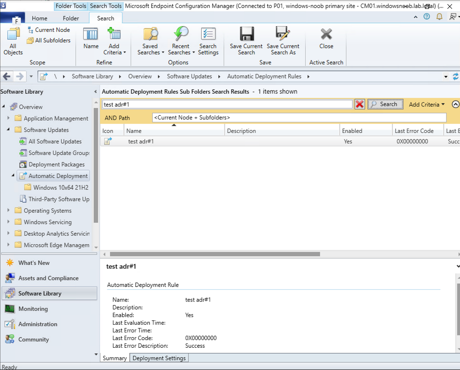Screen dimensions: 460x370
Task: Click the All Objects scope icon
Action: (x=13, y=41)
